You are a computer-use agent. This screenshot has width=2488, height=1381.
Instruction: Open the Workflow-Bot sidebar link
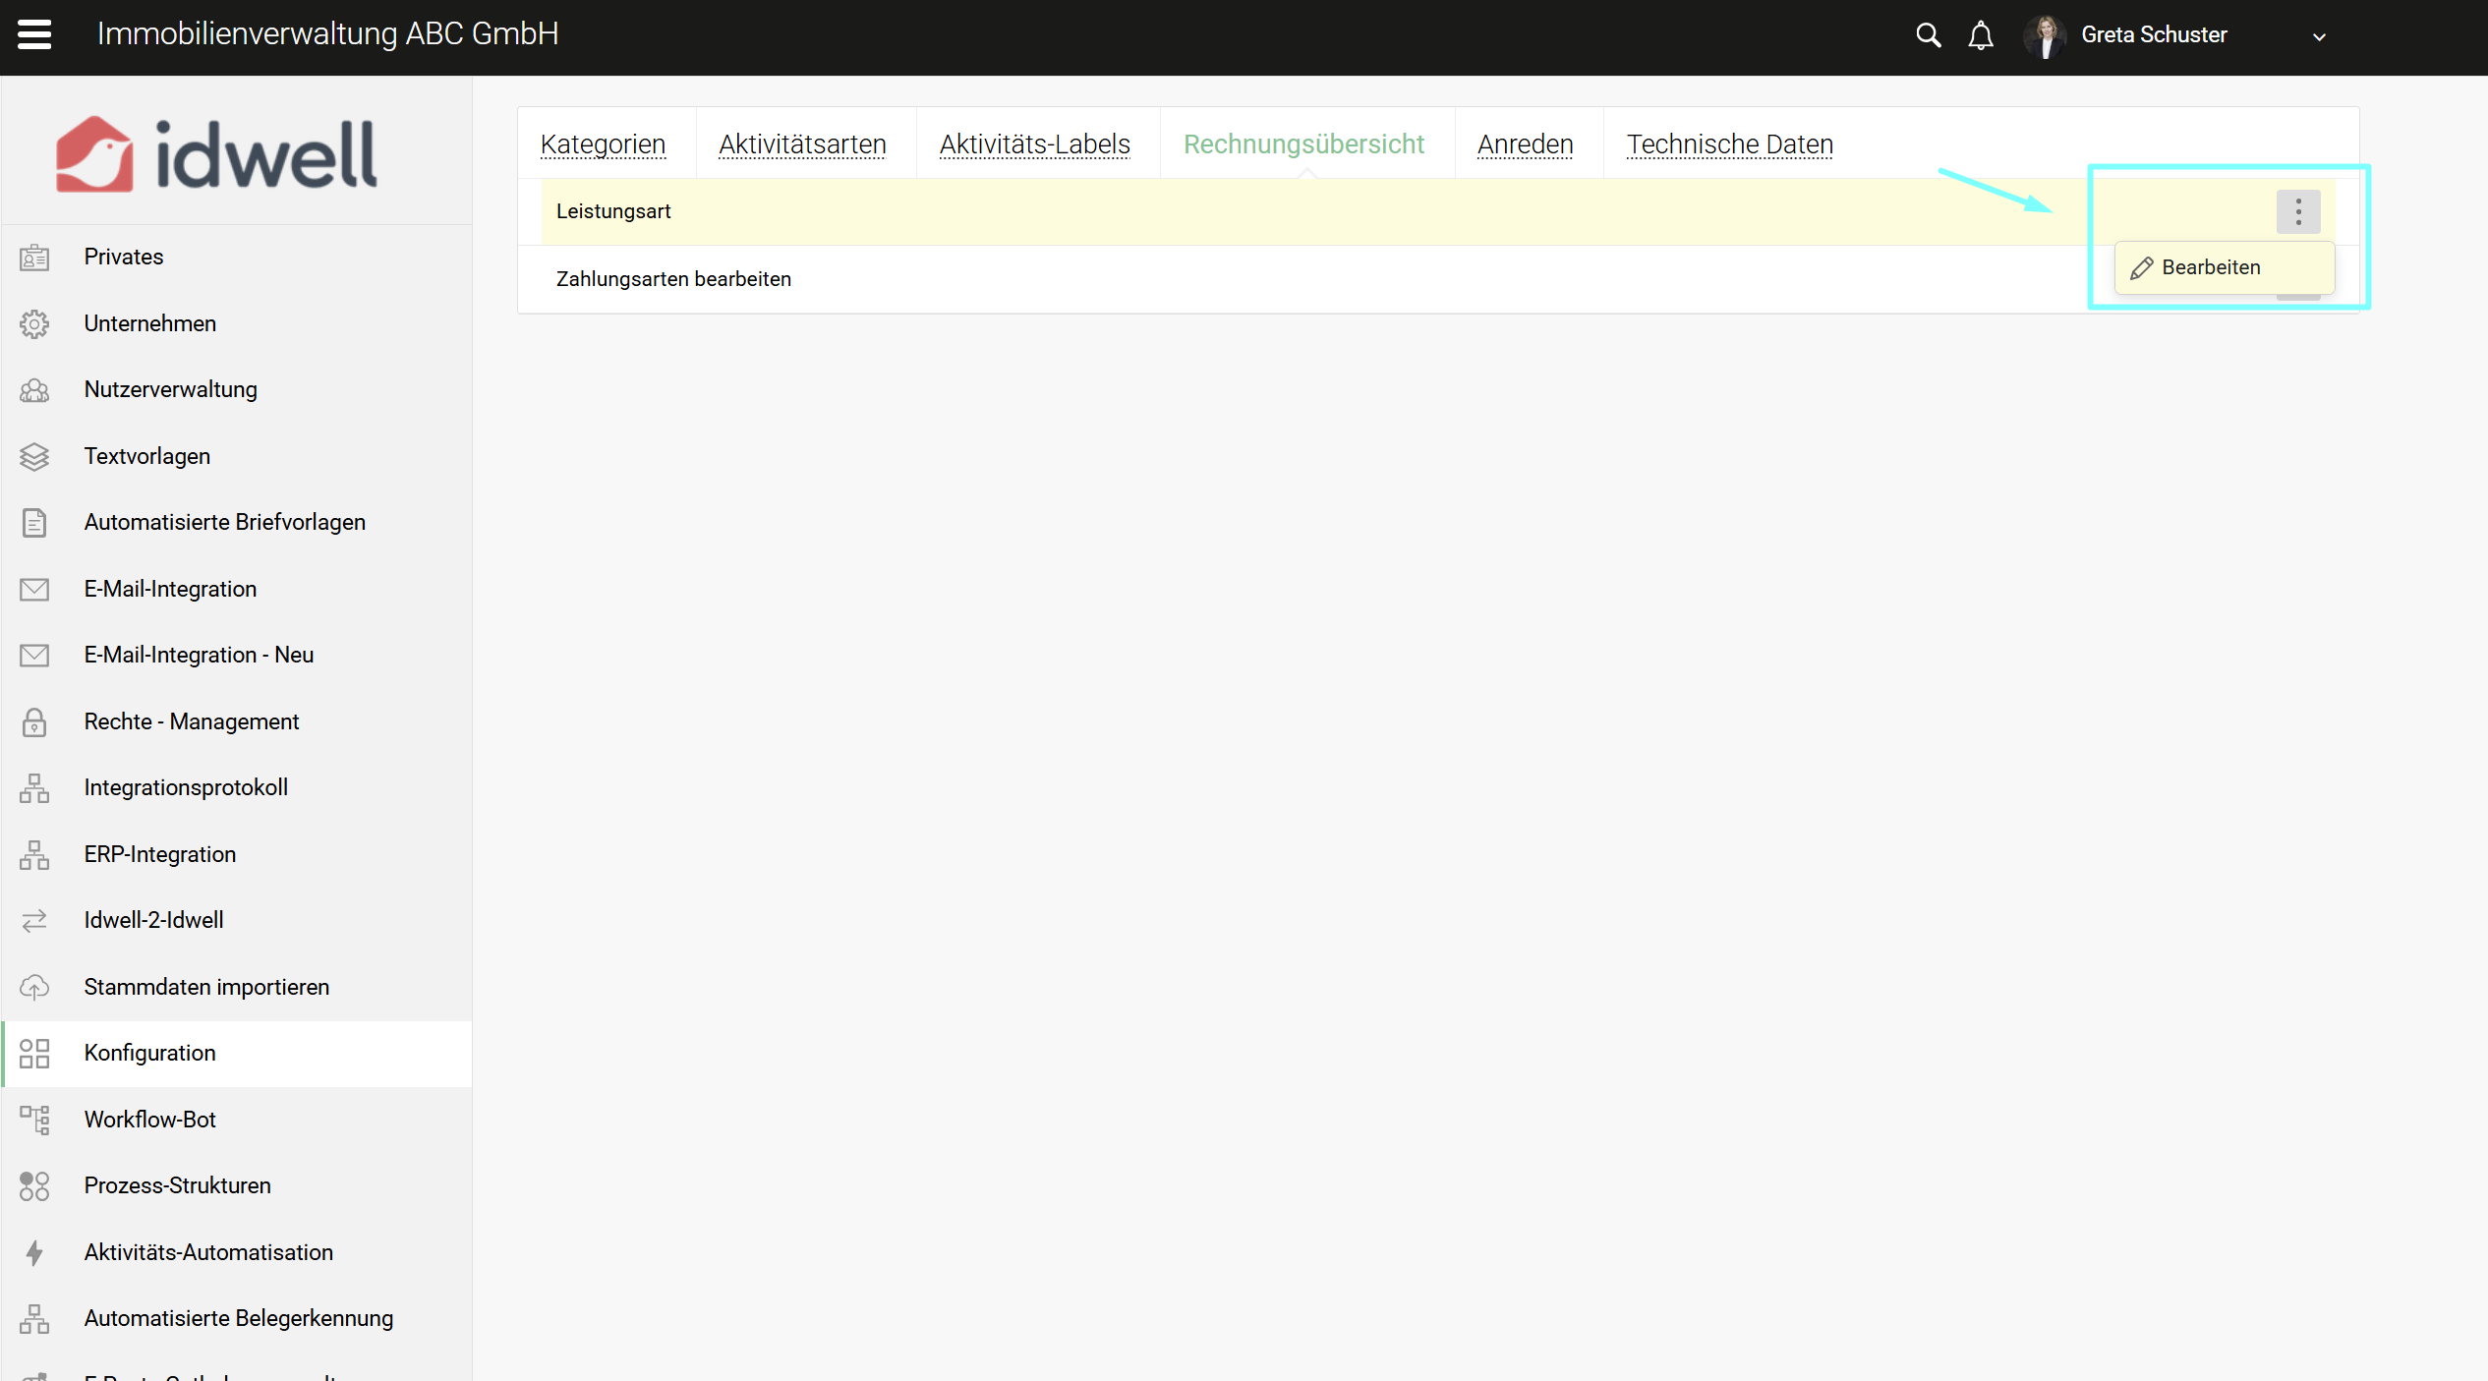click(149, 1120)
